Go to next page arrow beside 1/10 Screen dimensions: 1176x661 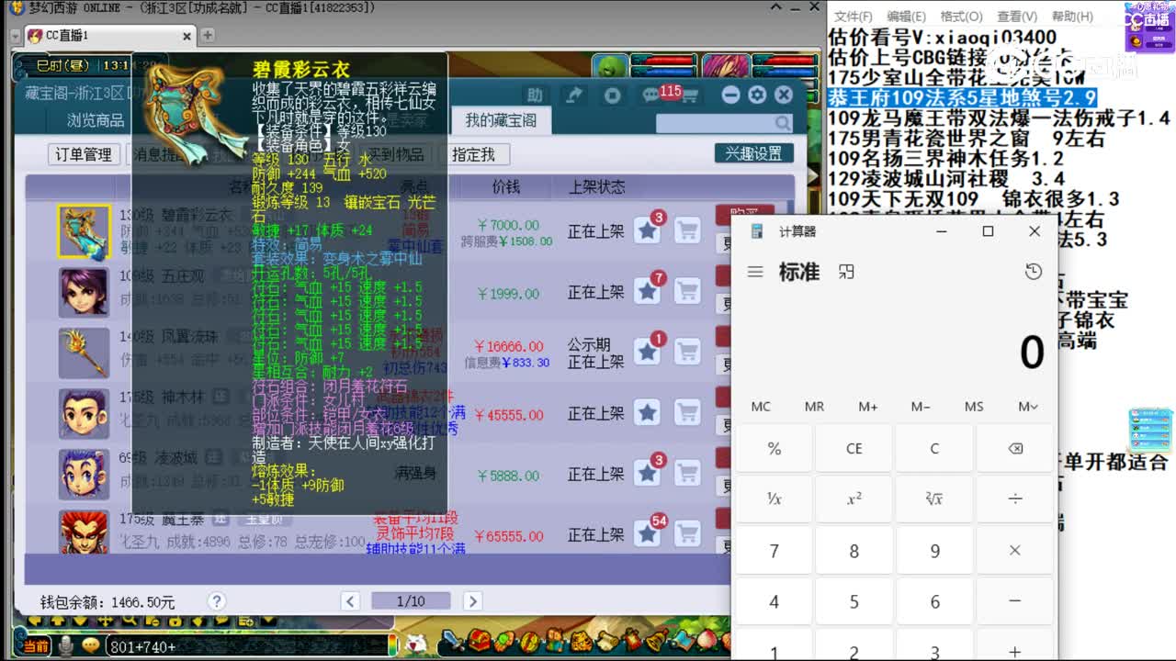[472, 601]
